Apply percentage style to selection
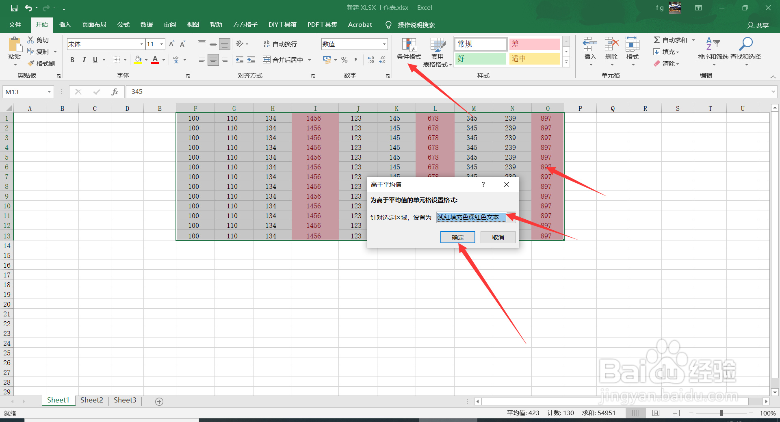Viewport: 780px width, 422px height. [344, 60]
